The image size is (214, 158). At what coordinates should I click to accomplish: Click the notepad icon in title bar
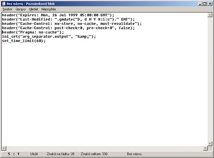pos(4,3)
